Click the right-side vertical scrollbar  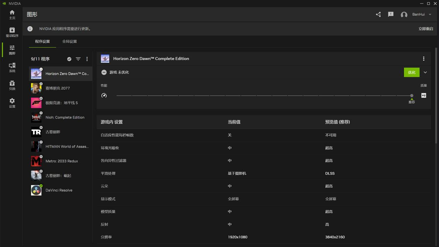[x=436, y=95]
